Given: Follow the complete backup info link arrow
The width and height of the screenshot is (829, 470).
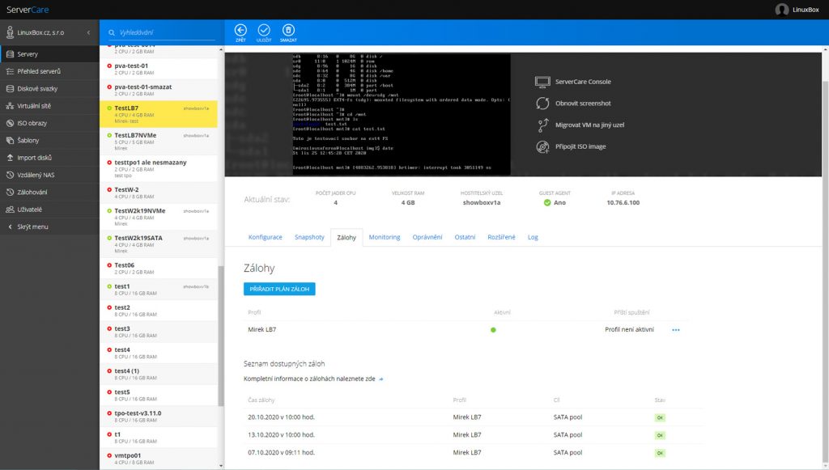Looking at the screenshot, I should [x=381, y=379].
